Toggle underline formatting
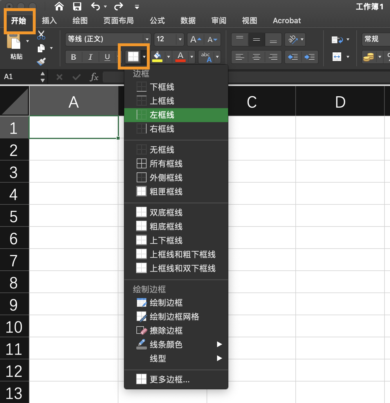The image size is (390, 403). pyautogui.click(x=107, y=57)
